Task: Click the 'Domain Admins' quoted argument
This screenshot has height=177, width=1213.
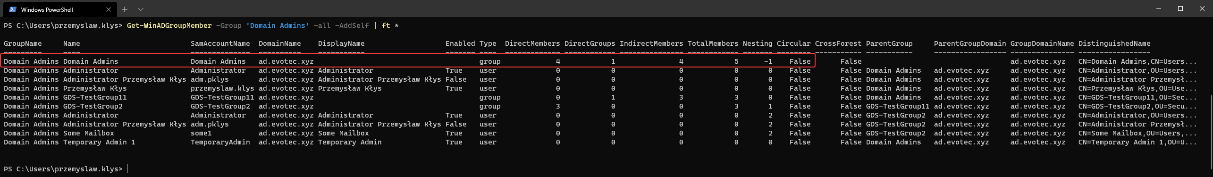Action: coord(278,25)
